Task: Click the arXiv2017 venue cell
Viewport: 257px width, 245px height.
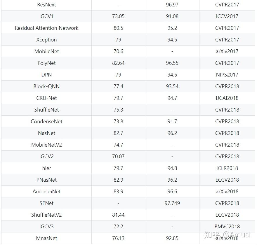Action: (227, 51)
